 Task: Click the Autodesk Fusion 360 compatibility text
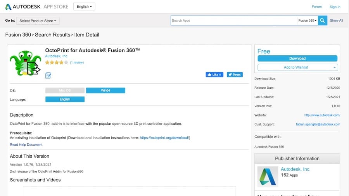click(x=269, y=147)
